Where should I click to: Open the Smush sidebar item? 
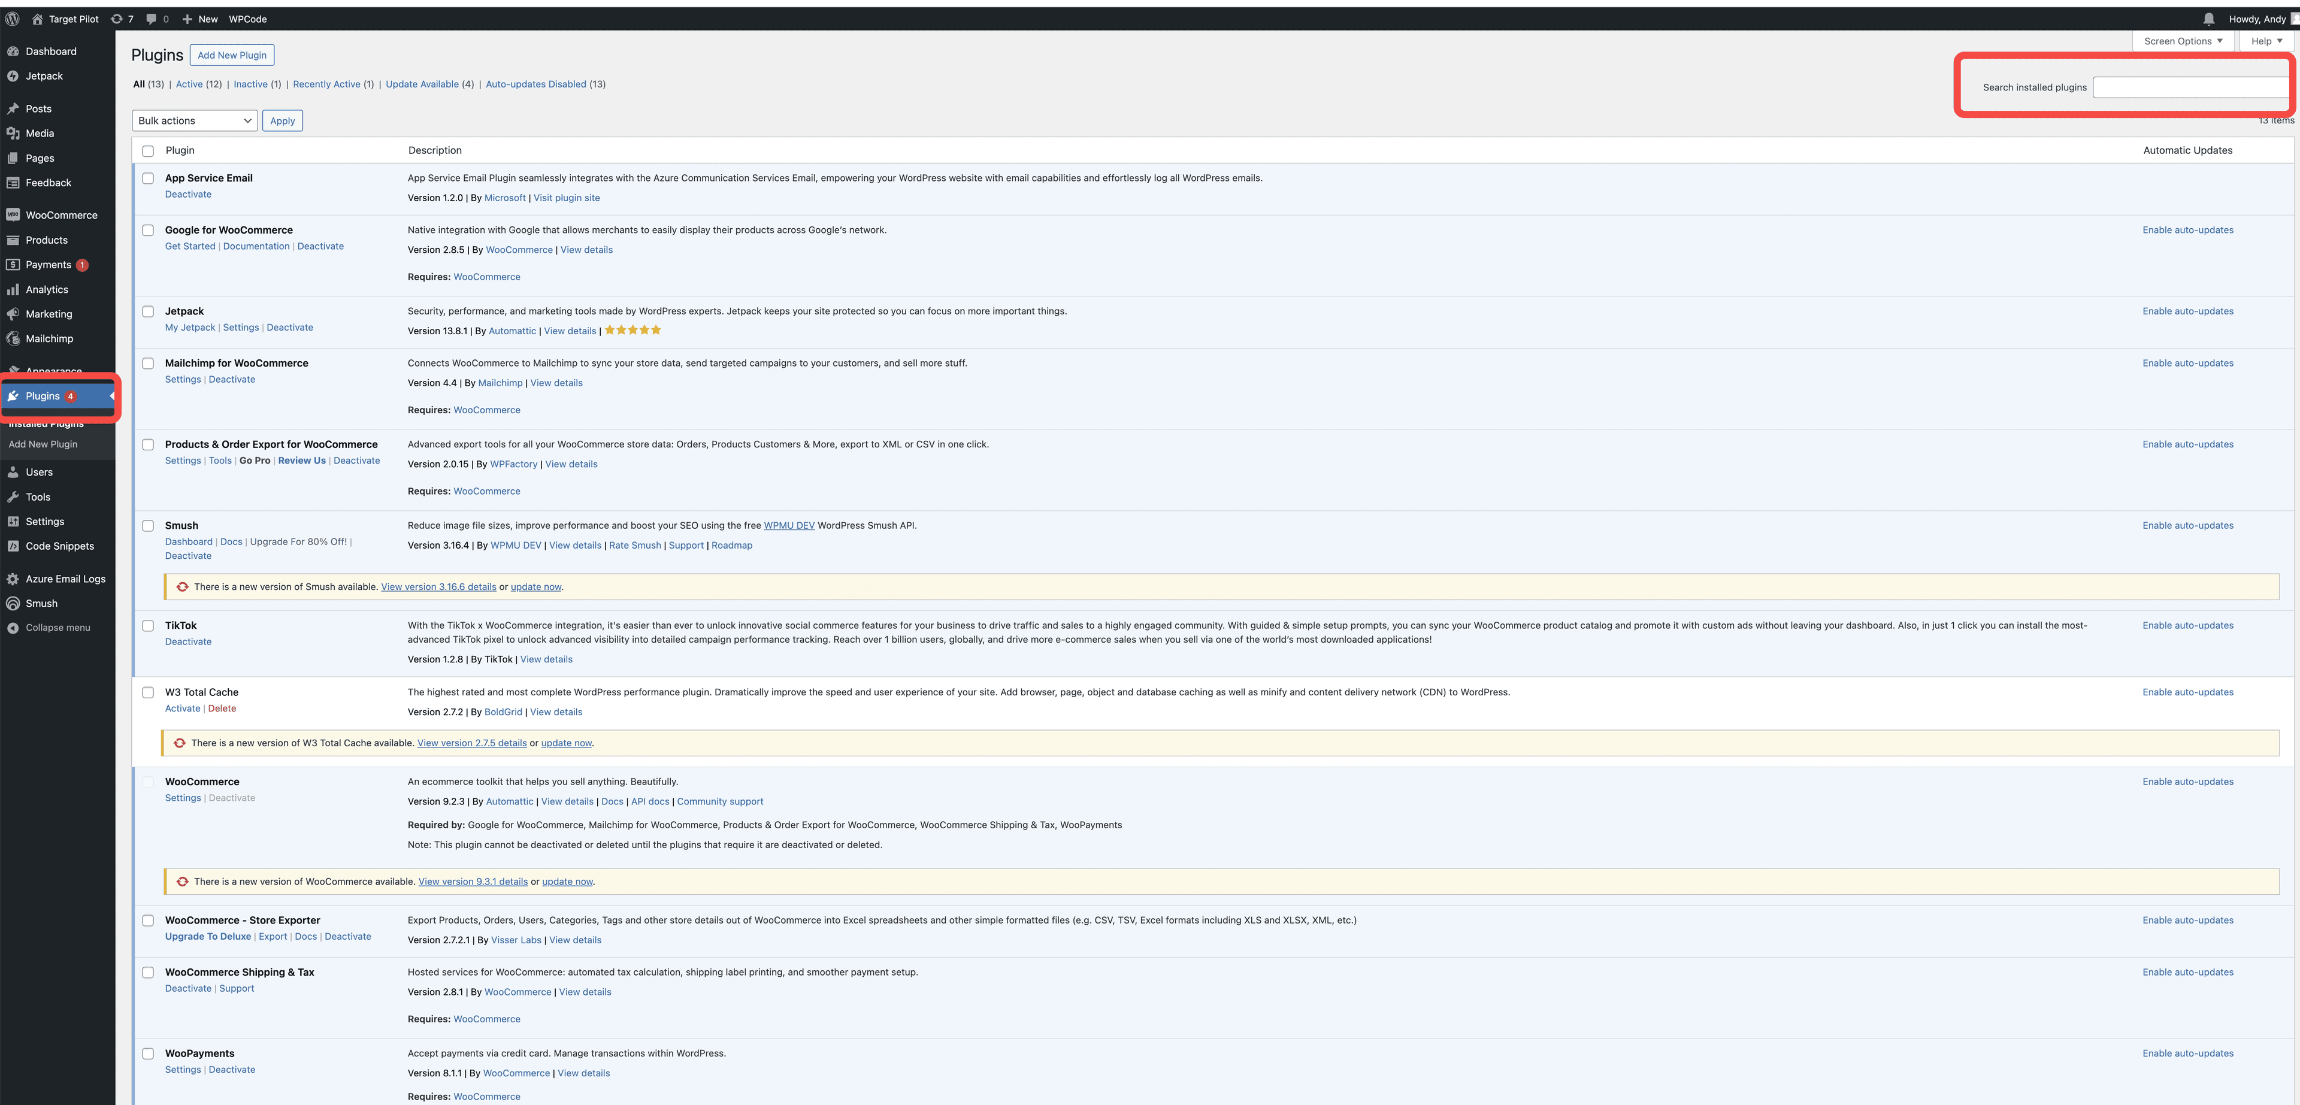point(40,603)
